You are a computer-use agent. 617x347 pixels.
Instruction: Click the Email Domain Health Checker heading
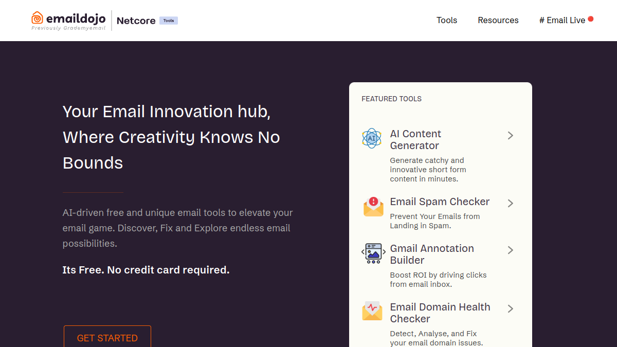pos(440,313)
